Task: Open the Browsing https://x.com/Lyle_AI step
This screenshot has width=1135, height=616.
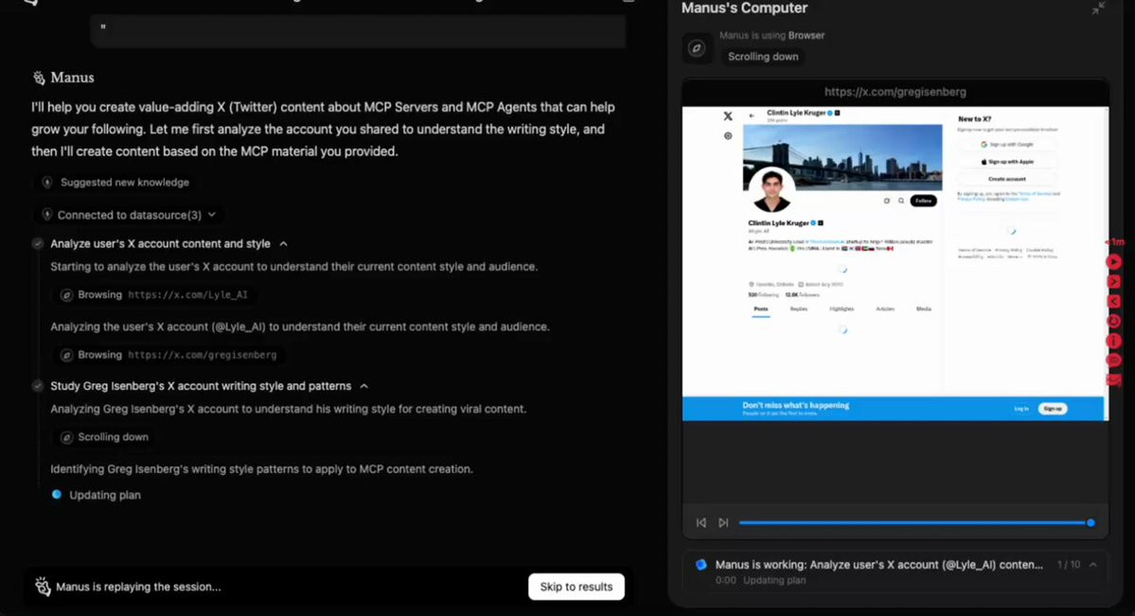Action: [x=155, y=294]
